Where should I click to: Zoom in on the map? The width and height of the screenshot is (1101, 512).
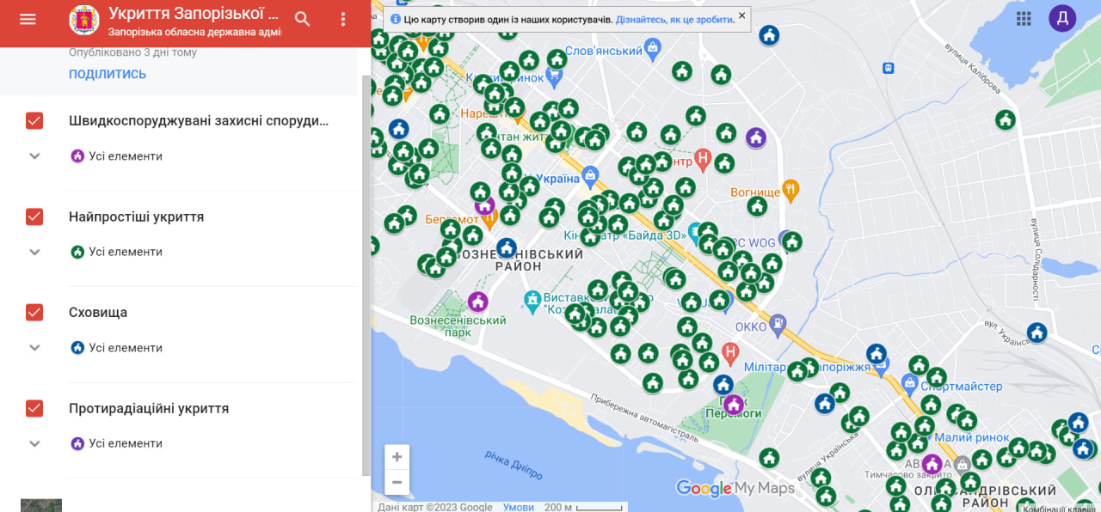click(x=397, y=457)
